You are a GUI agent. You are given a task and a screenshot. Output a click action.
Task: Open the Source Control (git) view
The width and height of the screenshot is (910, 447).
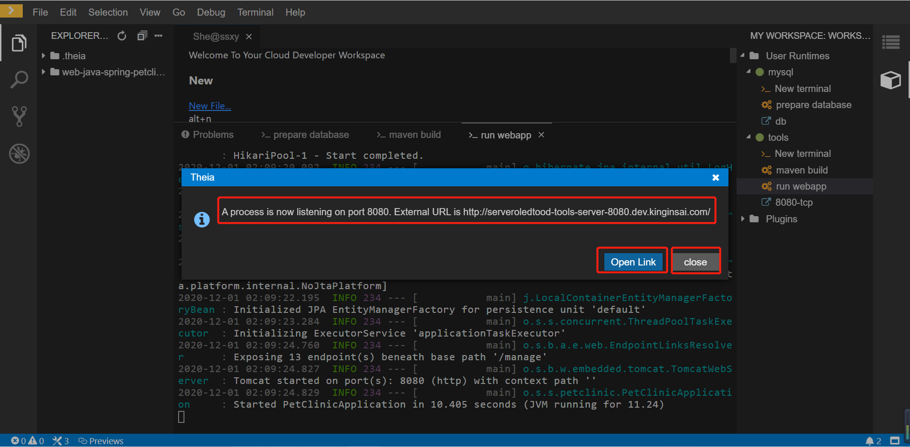19,116
